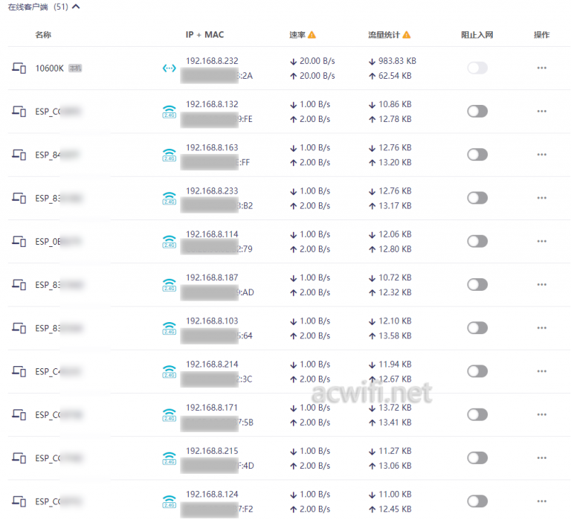This screenshot has width=571, height=520.
Task: Open the three-dot menu for 192.168.8.114
Action: (541, 241)
